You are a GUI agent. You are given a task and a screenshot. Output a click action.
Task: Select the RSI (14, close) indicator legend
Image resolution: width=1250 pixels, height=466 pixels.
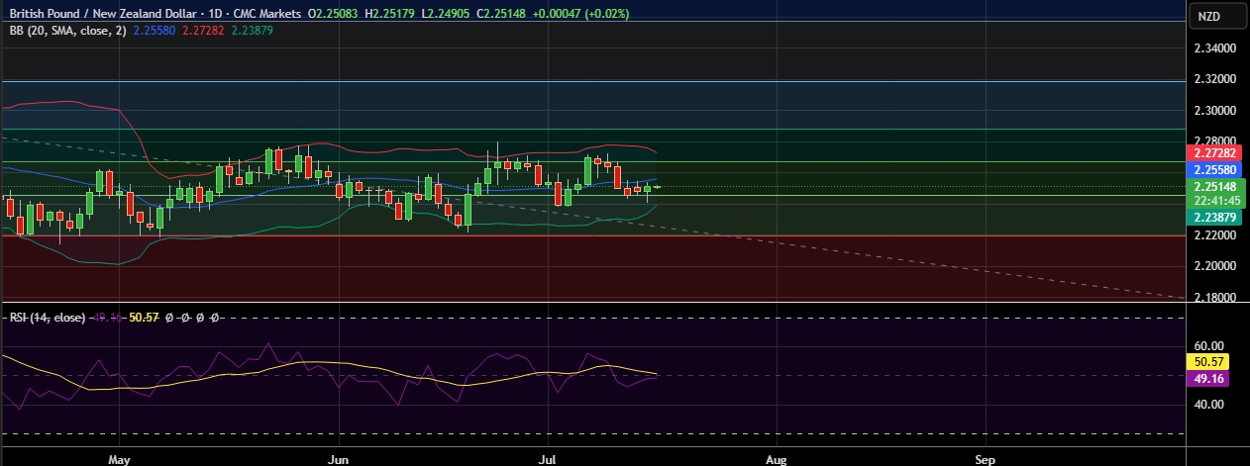click(x=48, y=318)
